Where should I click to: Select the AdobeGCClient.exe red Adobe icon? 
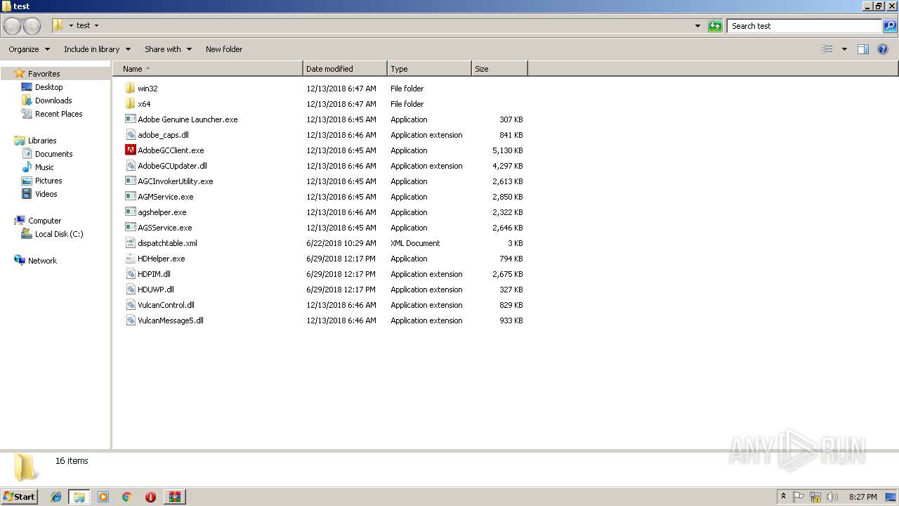click(130, 150)
